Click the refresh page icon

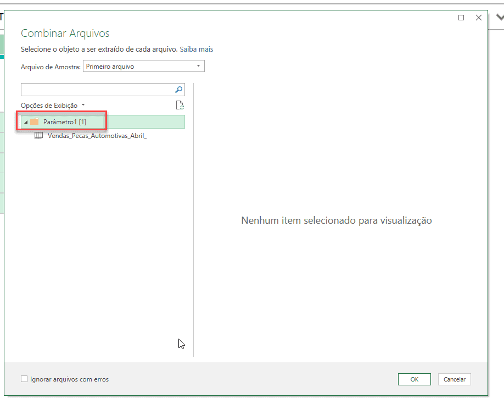coord(180,106)
